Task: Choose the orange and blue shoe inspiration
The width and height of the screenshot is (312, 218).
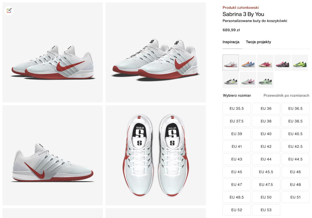Action: coord(248,63)
